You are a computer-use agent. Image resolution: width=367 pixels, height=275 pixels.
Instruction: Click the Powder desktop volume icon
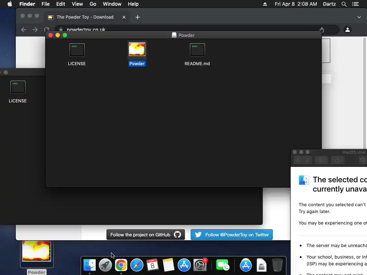[37, 251]
